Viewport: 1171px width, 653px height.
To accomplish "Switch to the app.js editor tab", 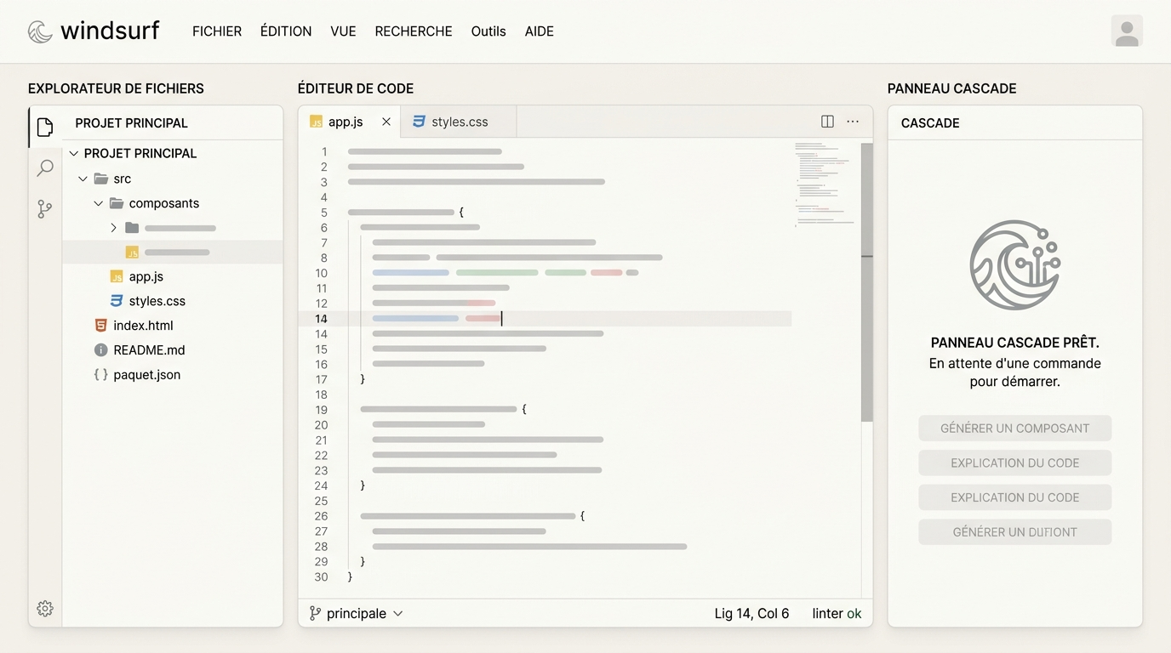I will tap(350, 122).
